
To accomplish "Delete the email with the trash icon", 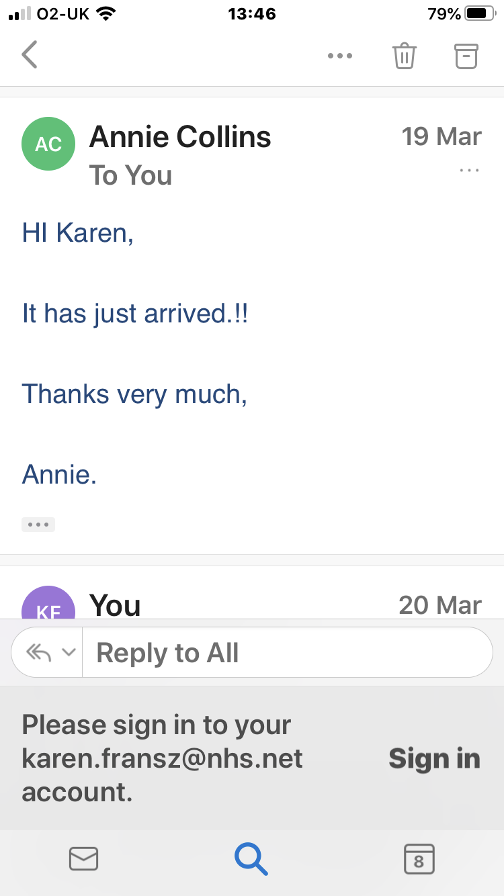I will tap(405, 56).
